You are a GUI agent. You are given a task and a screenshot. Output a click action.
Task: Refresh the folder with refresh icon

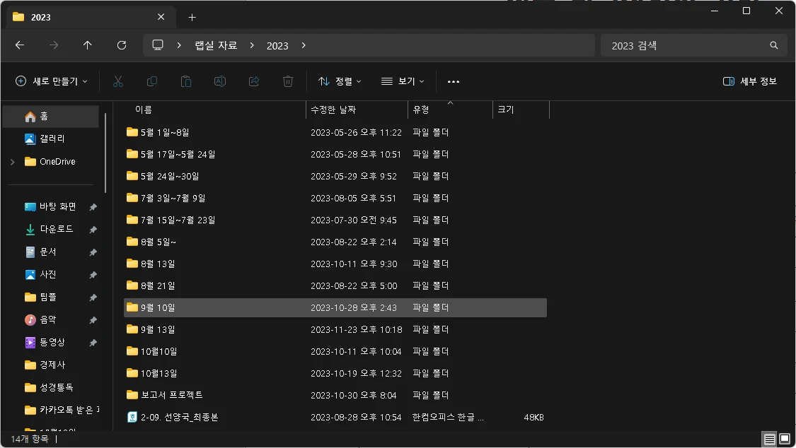point(121,45)
